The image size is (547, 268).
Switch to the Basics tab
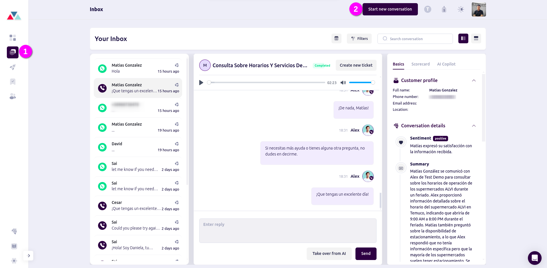(x=398, y=64)
